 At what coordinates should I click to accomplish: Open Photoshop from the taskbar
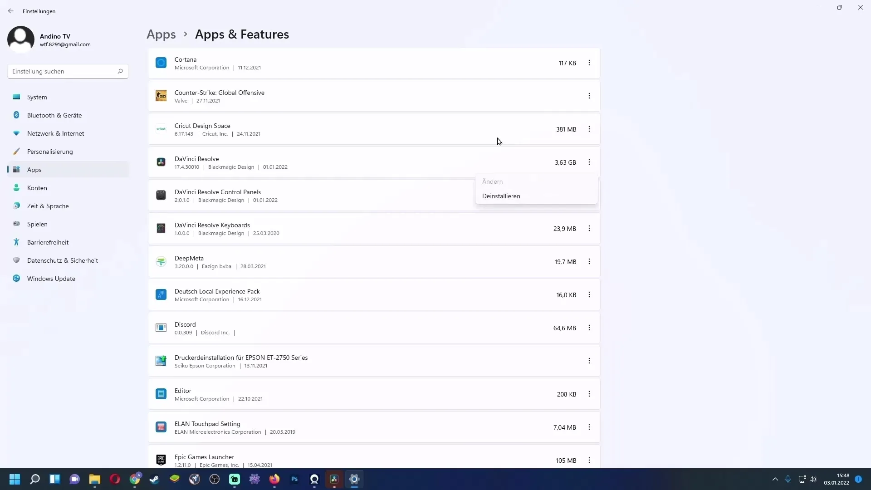294,479
